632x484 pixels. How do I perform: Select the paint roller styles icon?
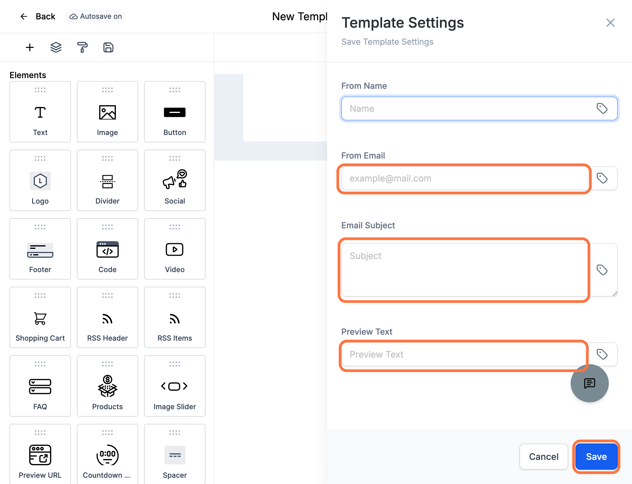(82, 47)
